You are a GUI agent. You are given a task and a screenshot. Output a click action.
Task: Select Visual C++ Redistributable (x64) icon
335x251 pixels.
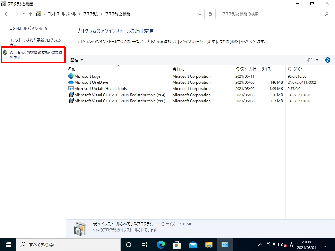click(71, 95)
